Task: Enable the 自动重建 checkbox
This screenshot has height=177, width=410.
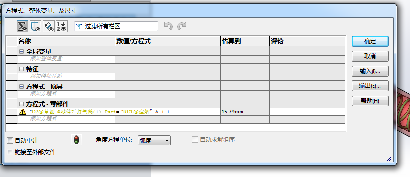Action: 10,141
